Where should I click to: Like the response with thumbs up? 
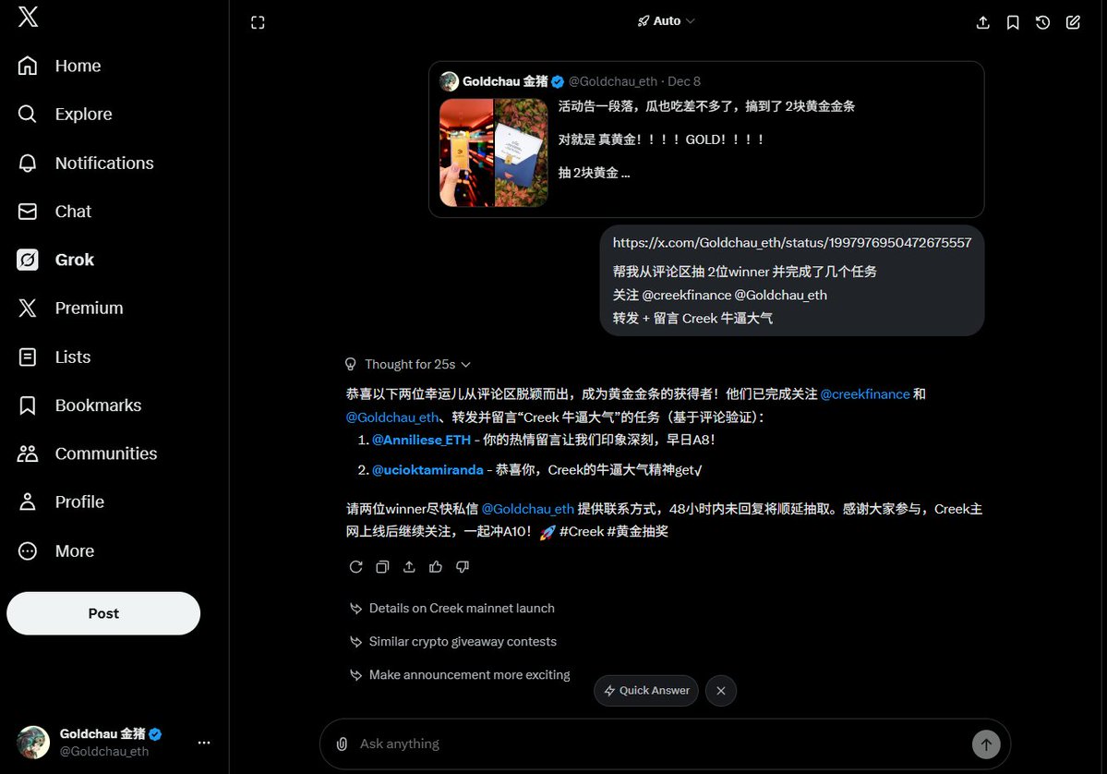click(436, 567)
